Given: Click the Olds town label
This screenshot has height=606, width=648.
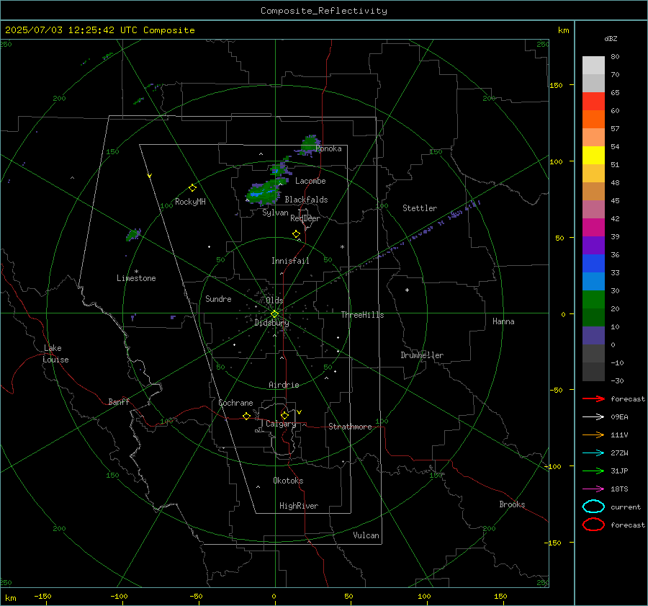Looking at the screenshot, I should (274, 300).
